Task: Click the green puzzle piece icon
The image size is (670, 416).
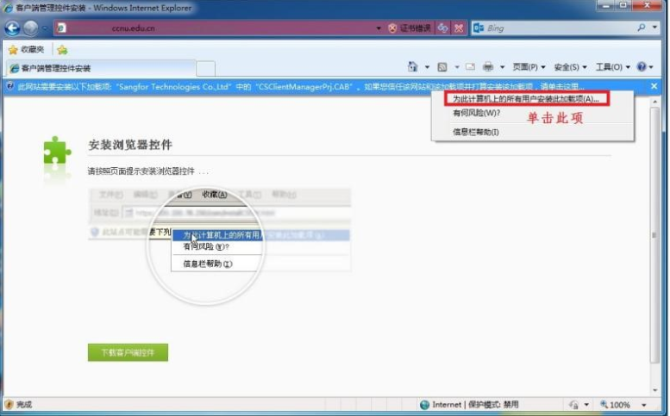Action: [57, 151]
